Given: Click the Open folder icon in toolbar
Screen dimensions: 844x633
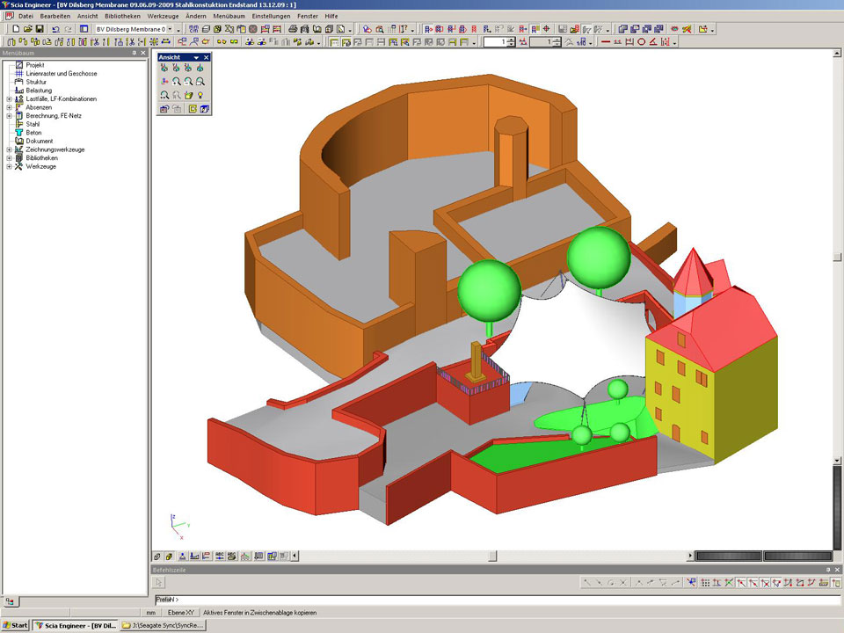Looking at the screenshot, I should pyautogui.click(x=28, y=29).
